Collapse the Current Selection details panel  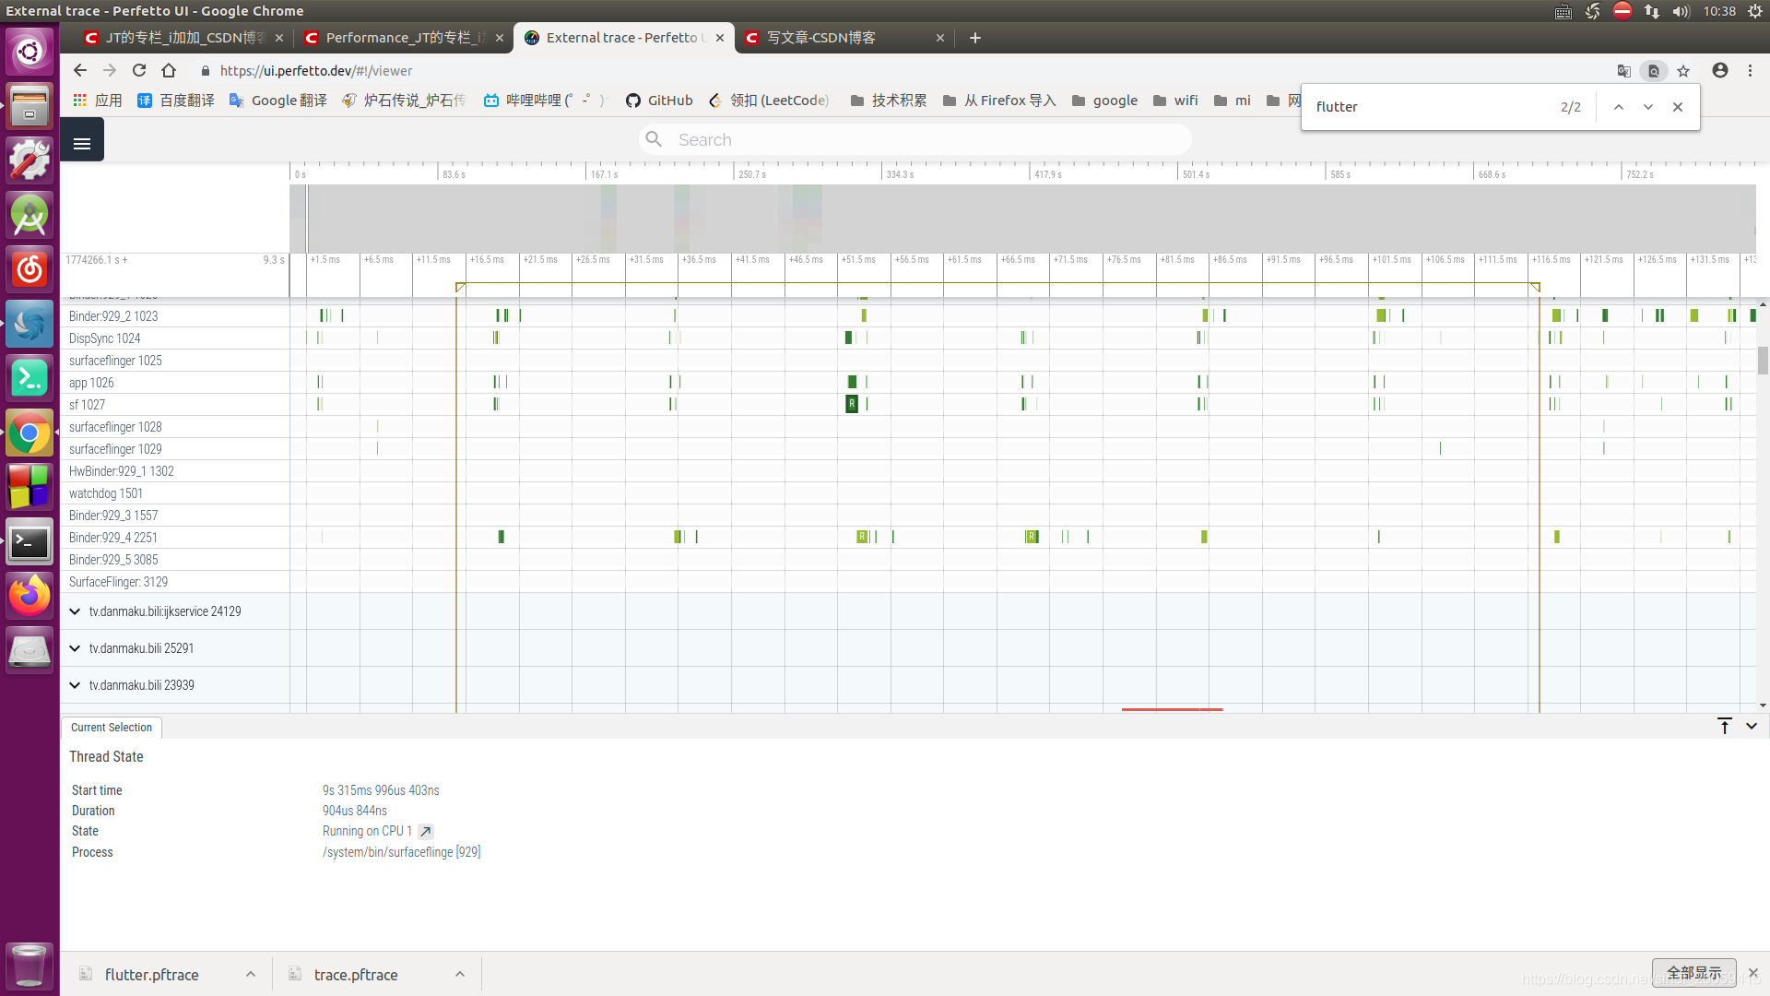(x=1752, y=727)
